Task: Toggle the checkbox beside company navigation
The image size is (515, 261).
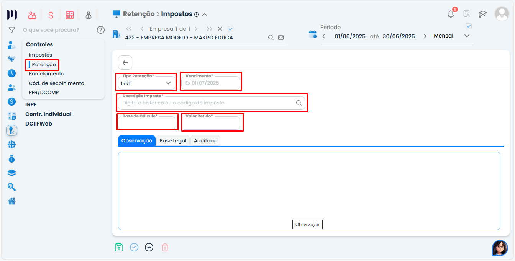Action: [x=230, y=28]
